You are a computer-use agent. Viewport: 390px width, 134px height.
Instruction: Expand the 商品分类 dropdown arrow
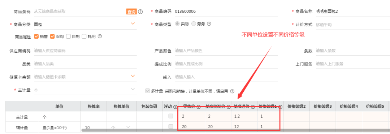click(x=133, y=23)
